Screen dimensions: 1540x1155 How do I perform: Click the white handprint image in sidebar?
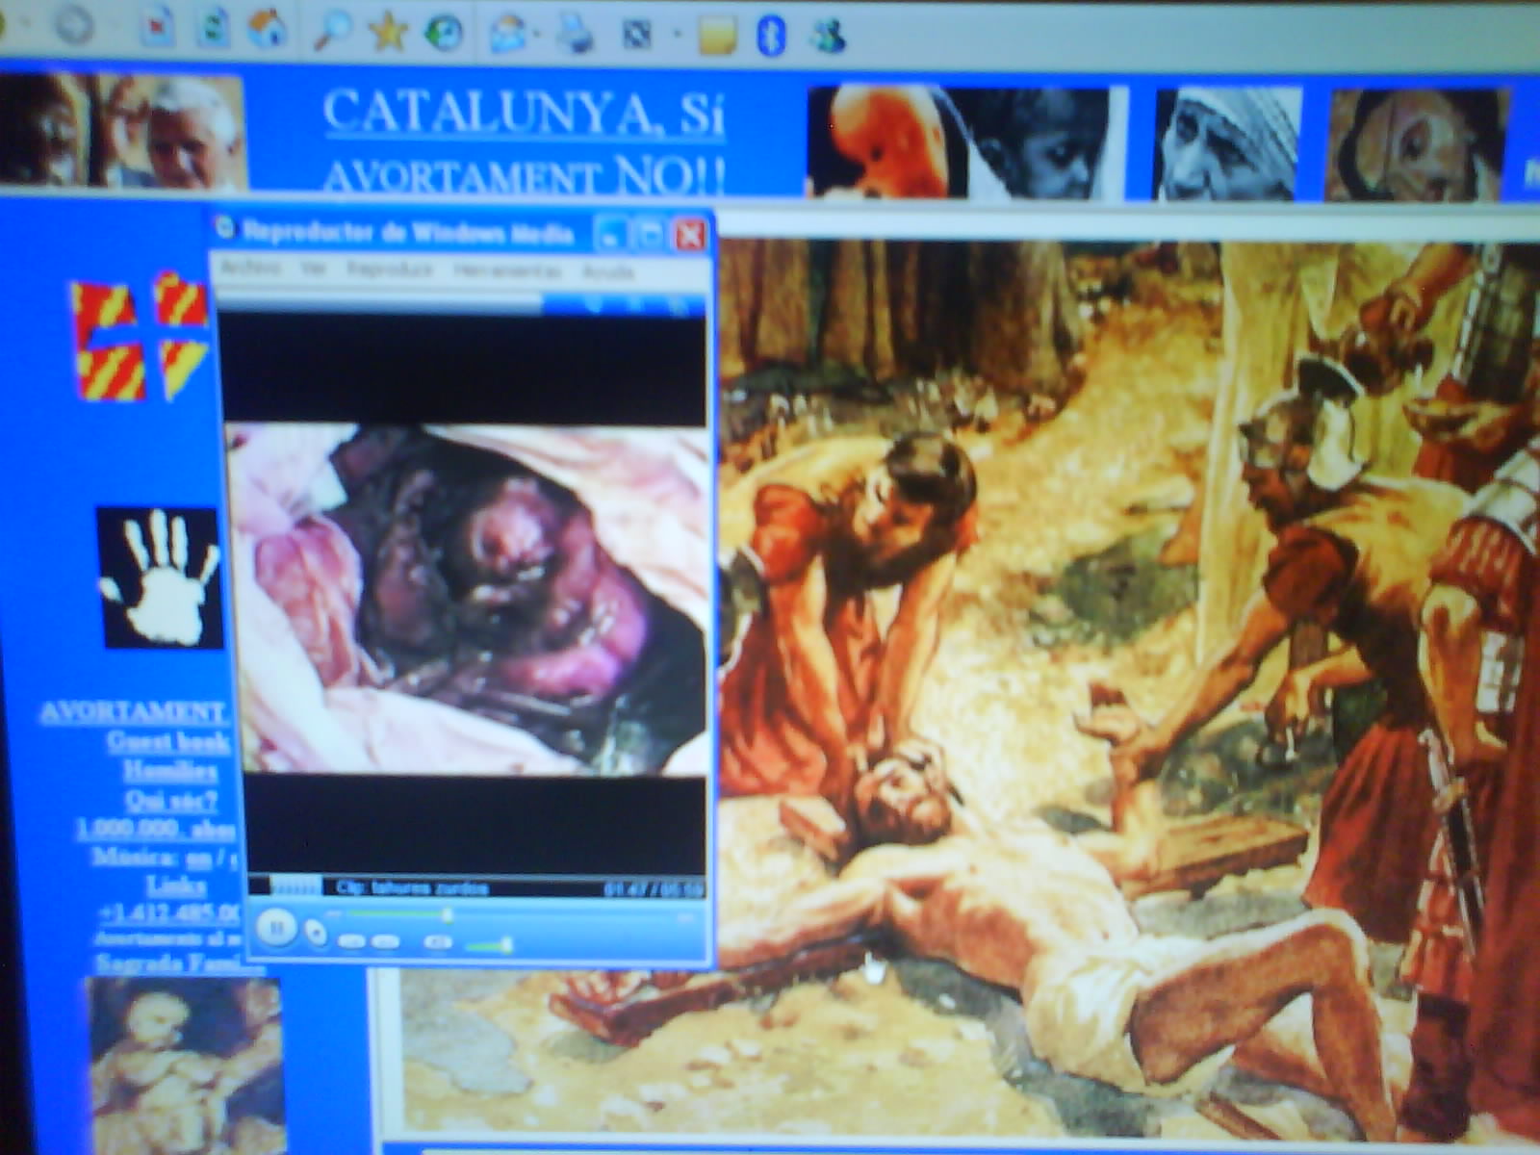159,577
